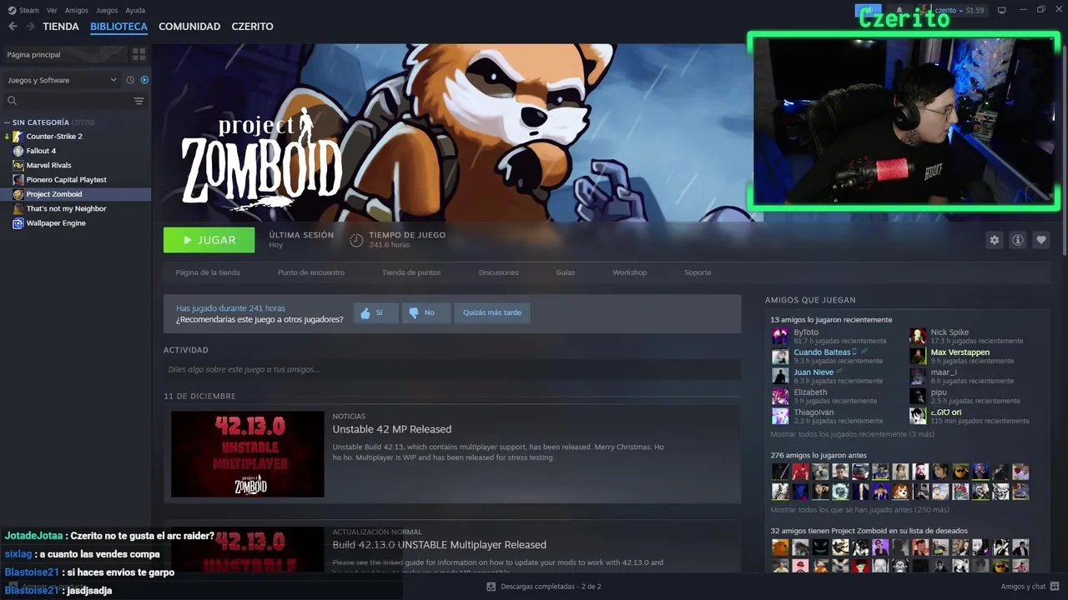Click activity post input field
Viewport: 1068px width, 600px height.
pos(452,369)
